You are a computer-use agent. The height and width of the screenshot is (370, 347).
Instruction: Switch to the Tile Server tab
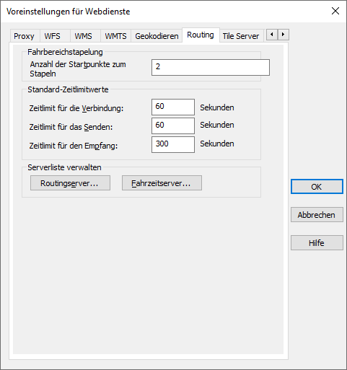coord(241,36)
